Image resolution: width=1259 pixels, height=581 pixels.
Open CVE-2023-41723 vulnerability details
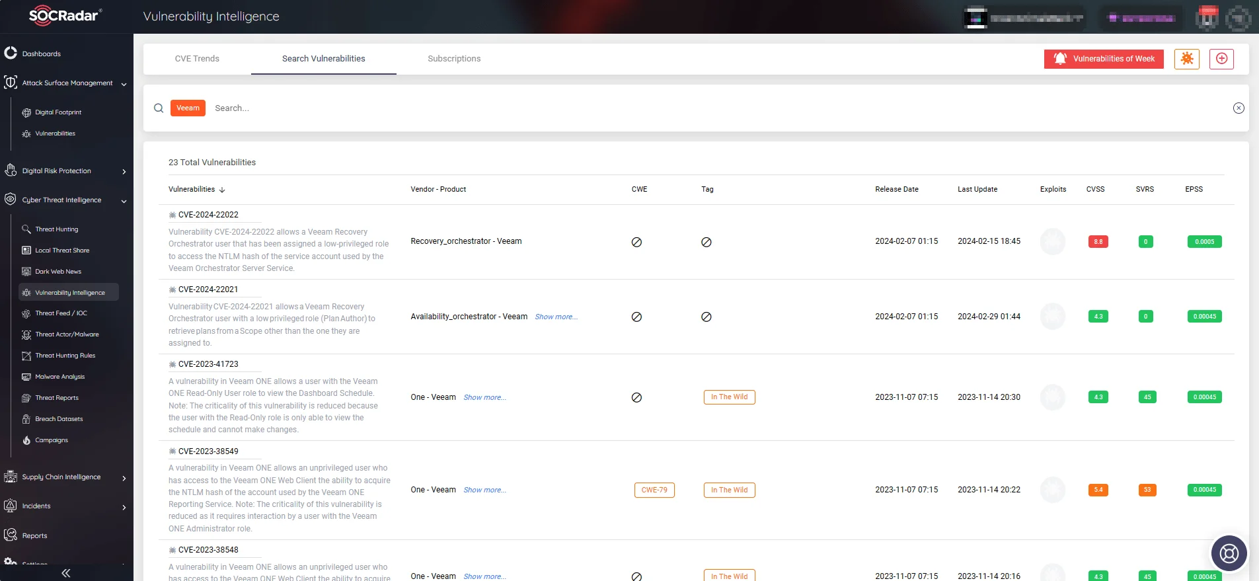tap(208, 364)
